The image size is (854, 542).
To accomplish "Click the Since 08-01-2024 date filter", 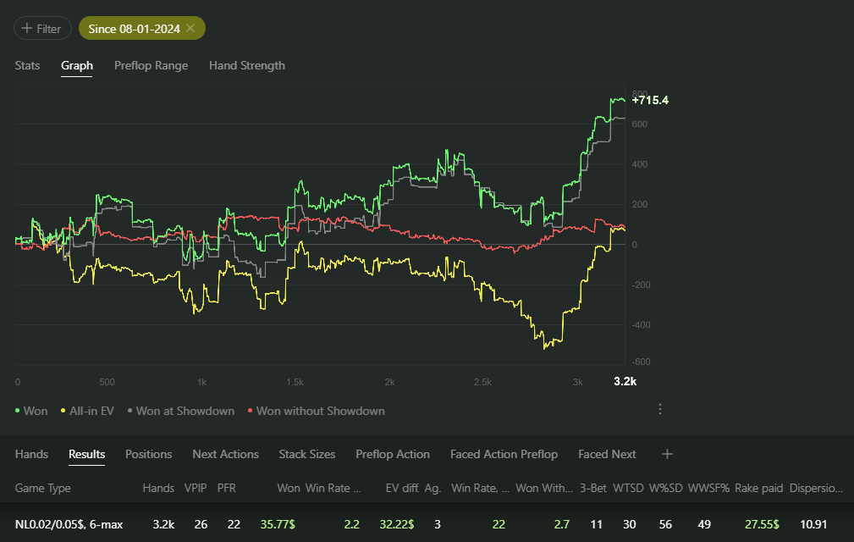I will click(x=134, y=28).
